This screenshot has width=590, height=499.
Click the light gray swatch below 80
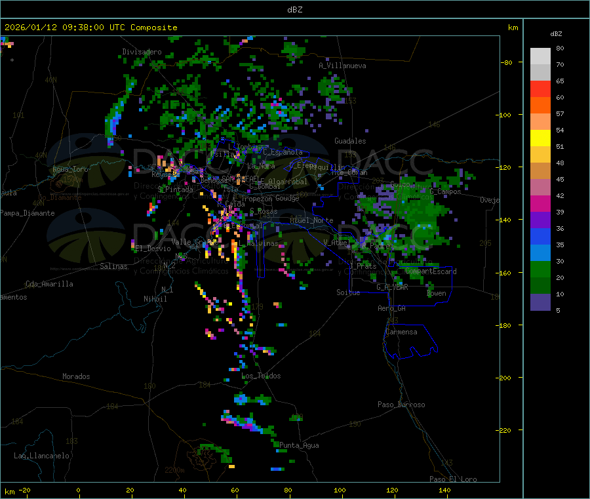click(540, 56)
